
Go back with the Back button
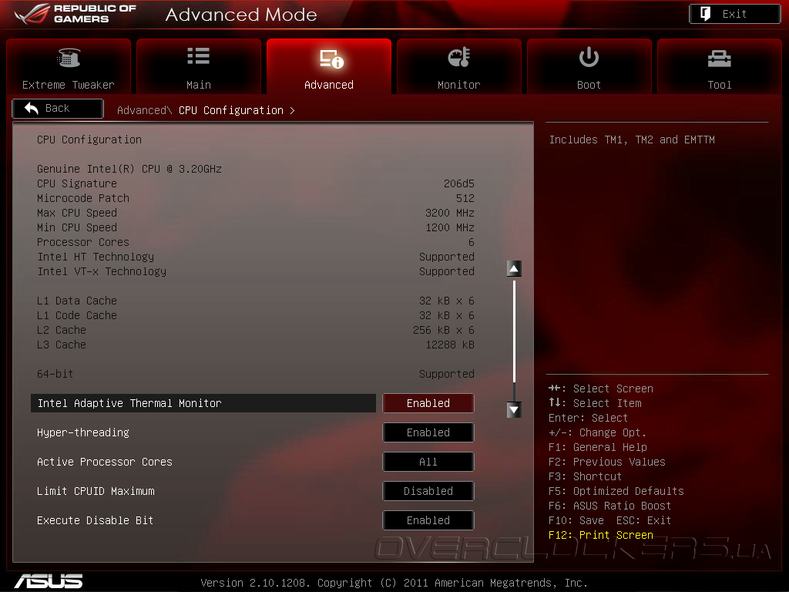(58, 108)
